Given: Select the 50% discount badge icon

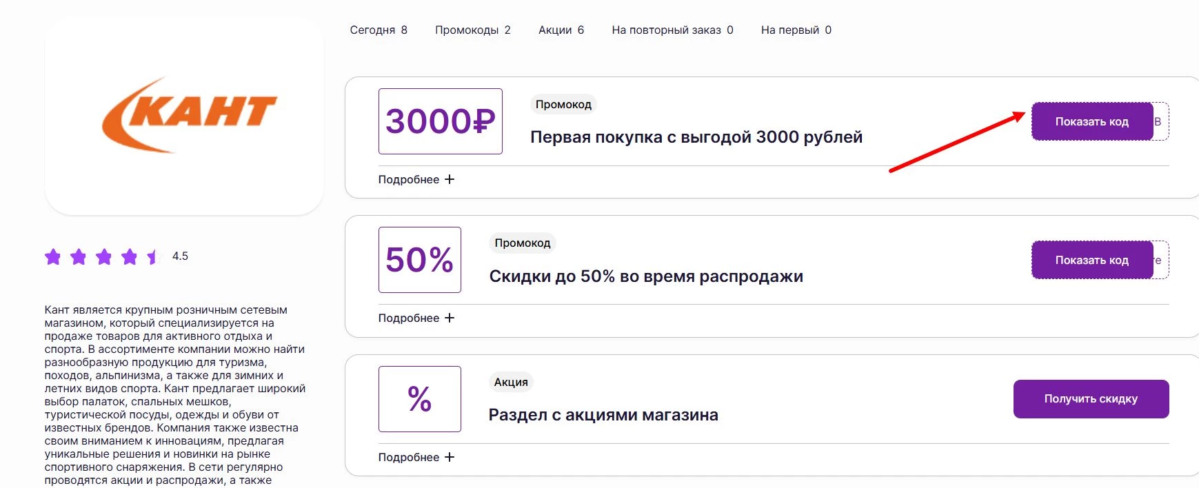Looking at the screenshot, I should [x=419, y=261].
